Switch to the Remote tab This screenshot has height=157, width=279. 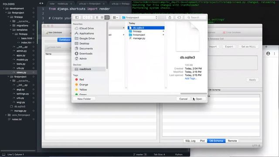pyautogui.click(x=232, y=141)
